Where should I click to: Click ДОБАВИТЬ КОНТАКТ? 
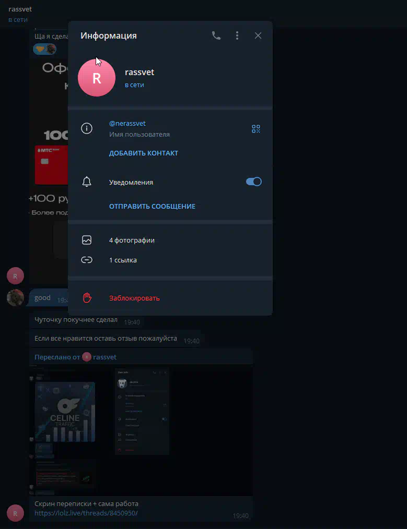tap(144, 153)
